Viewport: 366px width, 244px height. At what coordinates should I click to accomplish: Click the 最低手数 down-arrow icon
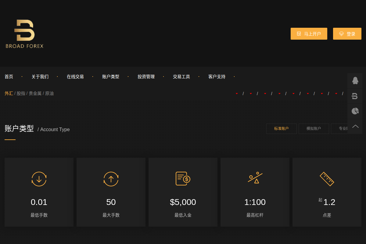[39, 179]
